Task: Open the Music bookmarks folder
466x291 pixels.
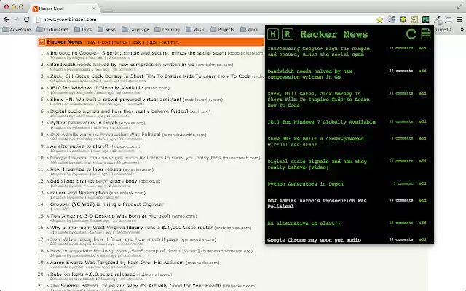Action: [195, 29]
